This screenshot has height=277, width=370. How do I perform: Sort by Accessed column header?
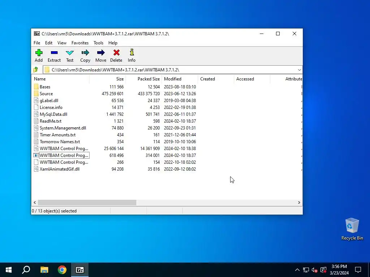252,79
